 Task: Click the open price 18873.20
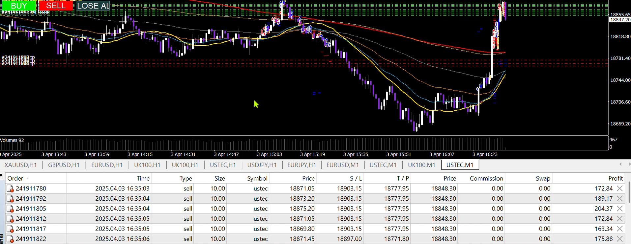[x=302, y=199]
